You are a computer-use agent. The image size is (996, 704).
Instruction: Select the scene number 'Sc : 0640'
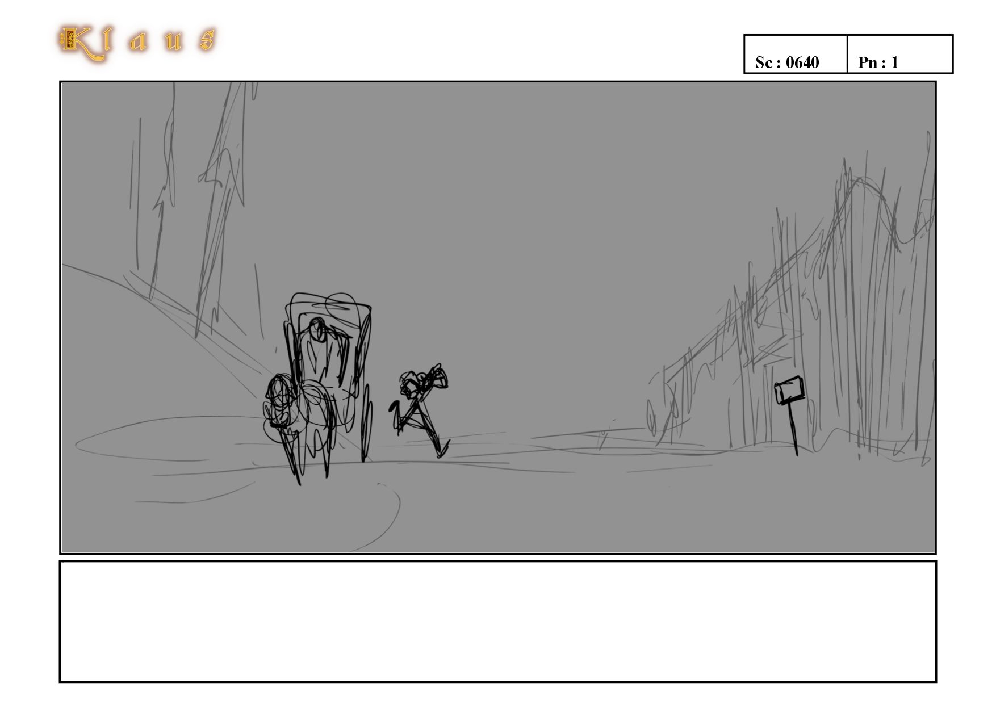[x=787, y=62]
